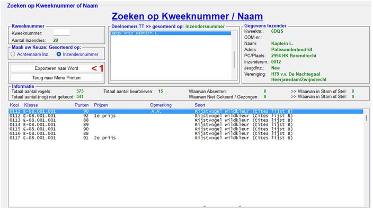373x208 pixels.
Task: Select cage 0117 with 2e prijs
Action: pos(186,138)
